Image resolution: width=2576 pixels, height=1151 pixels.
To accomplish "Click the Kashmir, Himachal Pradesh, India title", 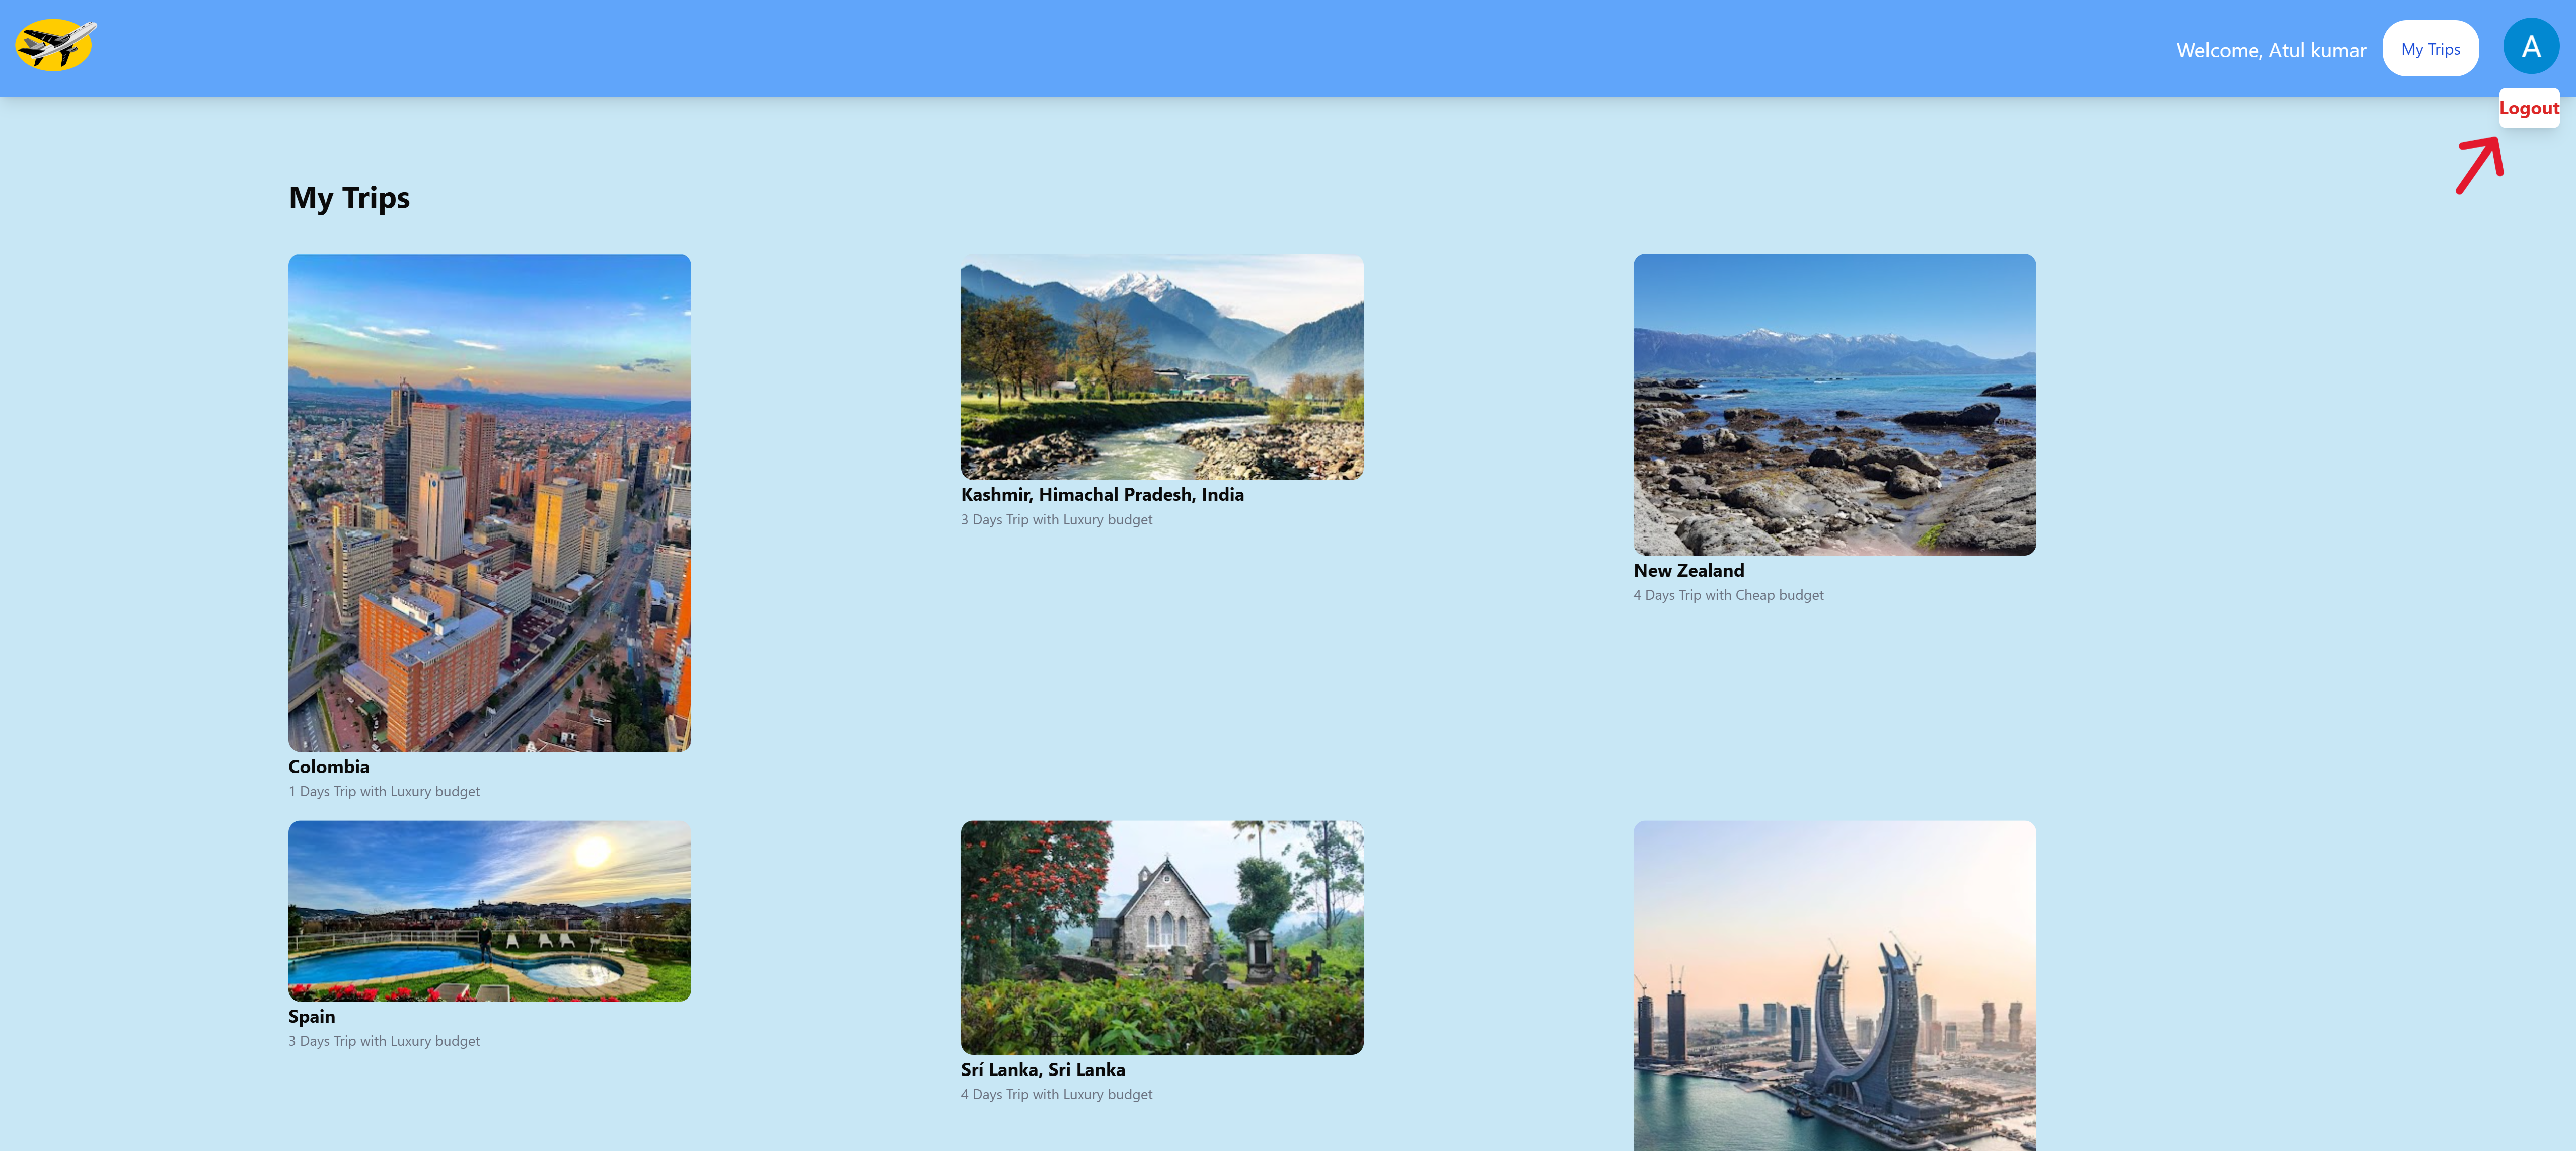I will [x=1102, y=494].
